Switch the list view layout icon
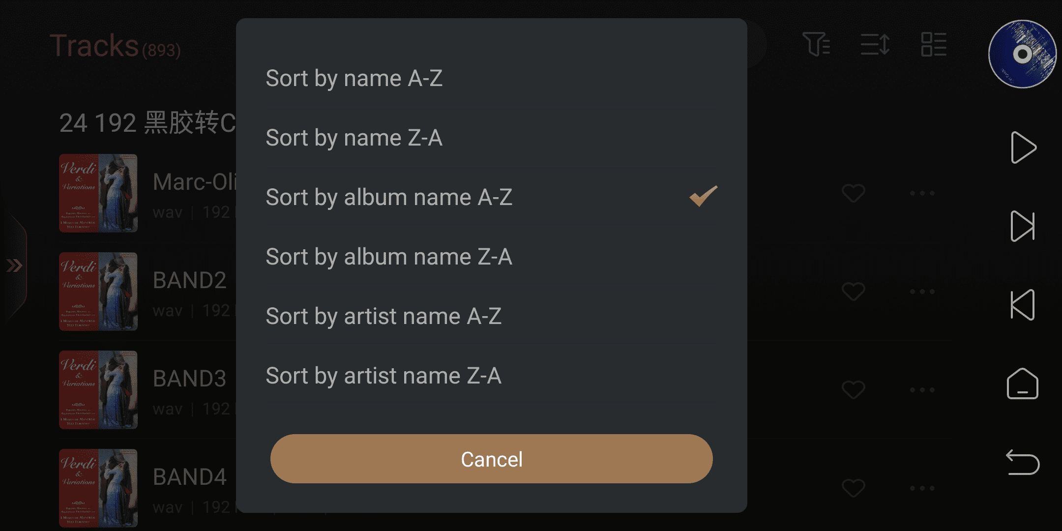1062x531 pixels. (933, 45)
